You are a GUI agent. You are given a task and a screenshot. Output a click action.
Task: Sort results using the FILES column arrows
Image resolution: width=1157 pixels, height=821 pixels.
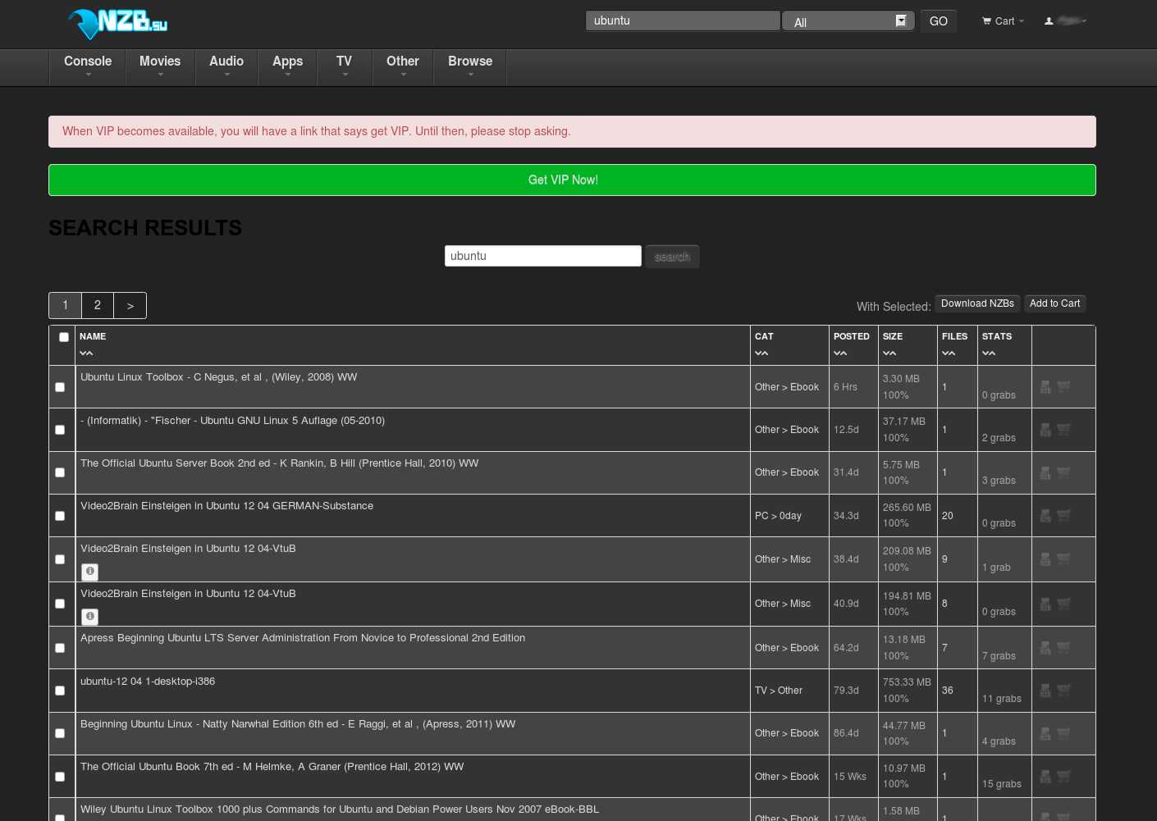point(949,353)
